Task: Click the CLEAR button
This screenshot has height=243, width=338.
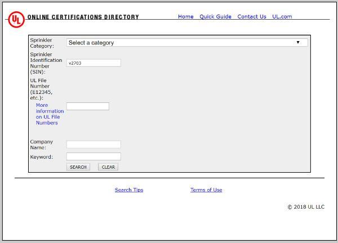Action: click(x=108, y=167)
